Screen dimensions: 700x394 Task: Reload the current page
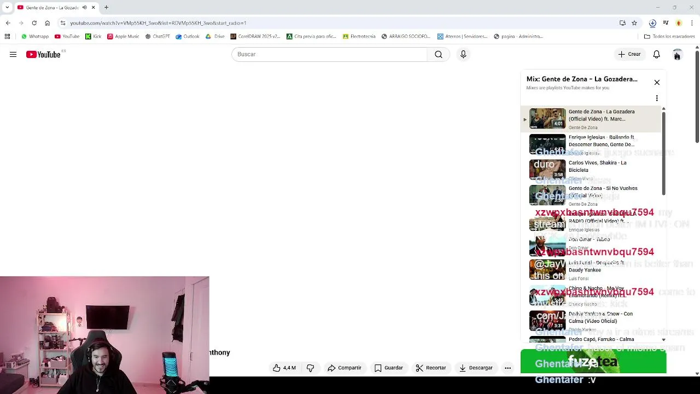coord(34,23)
